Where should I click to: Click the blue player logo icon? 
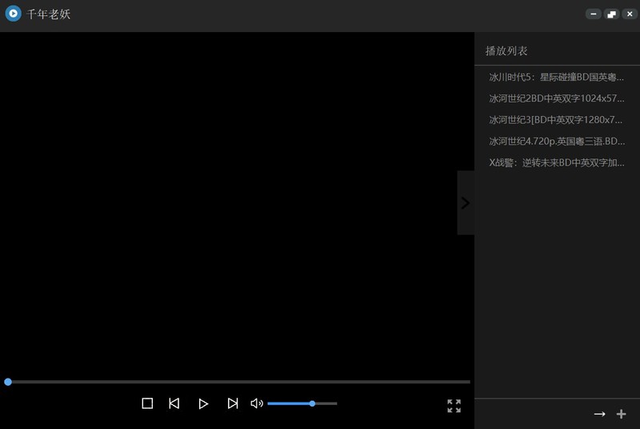point(13,14)
